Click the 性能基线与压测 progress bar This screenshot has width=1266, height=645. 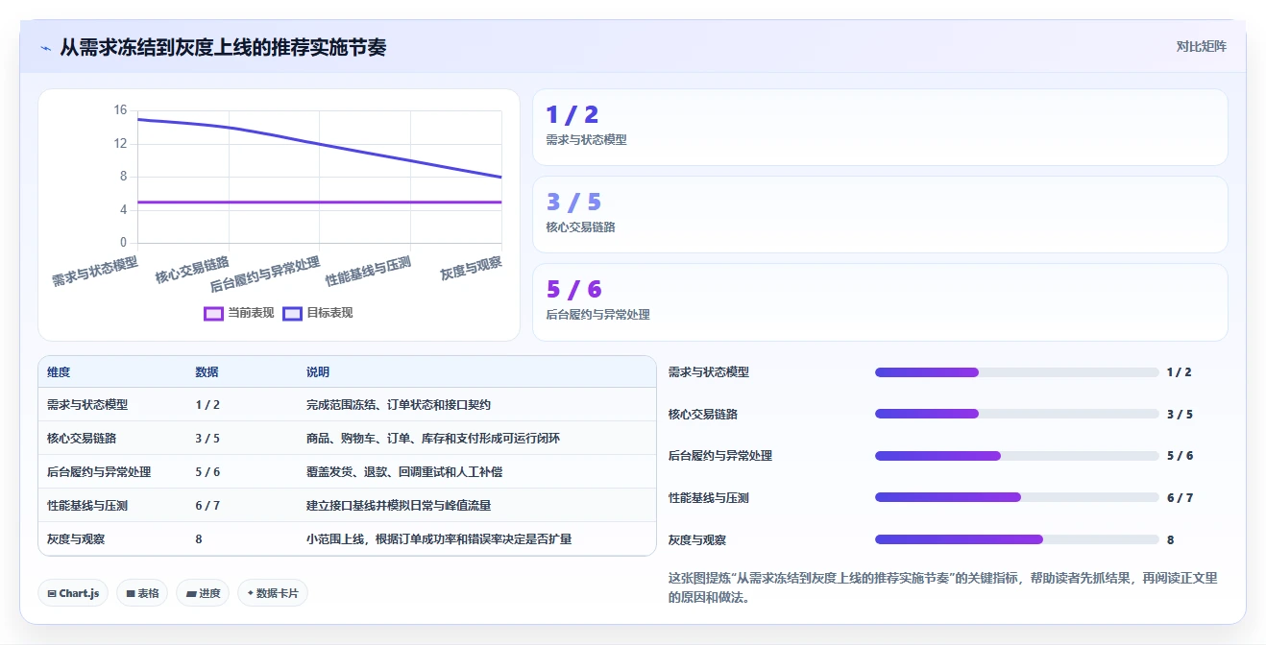(x=1016, y=497)
